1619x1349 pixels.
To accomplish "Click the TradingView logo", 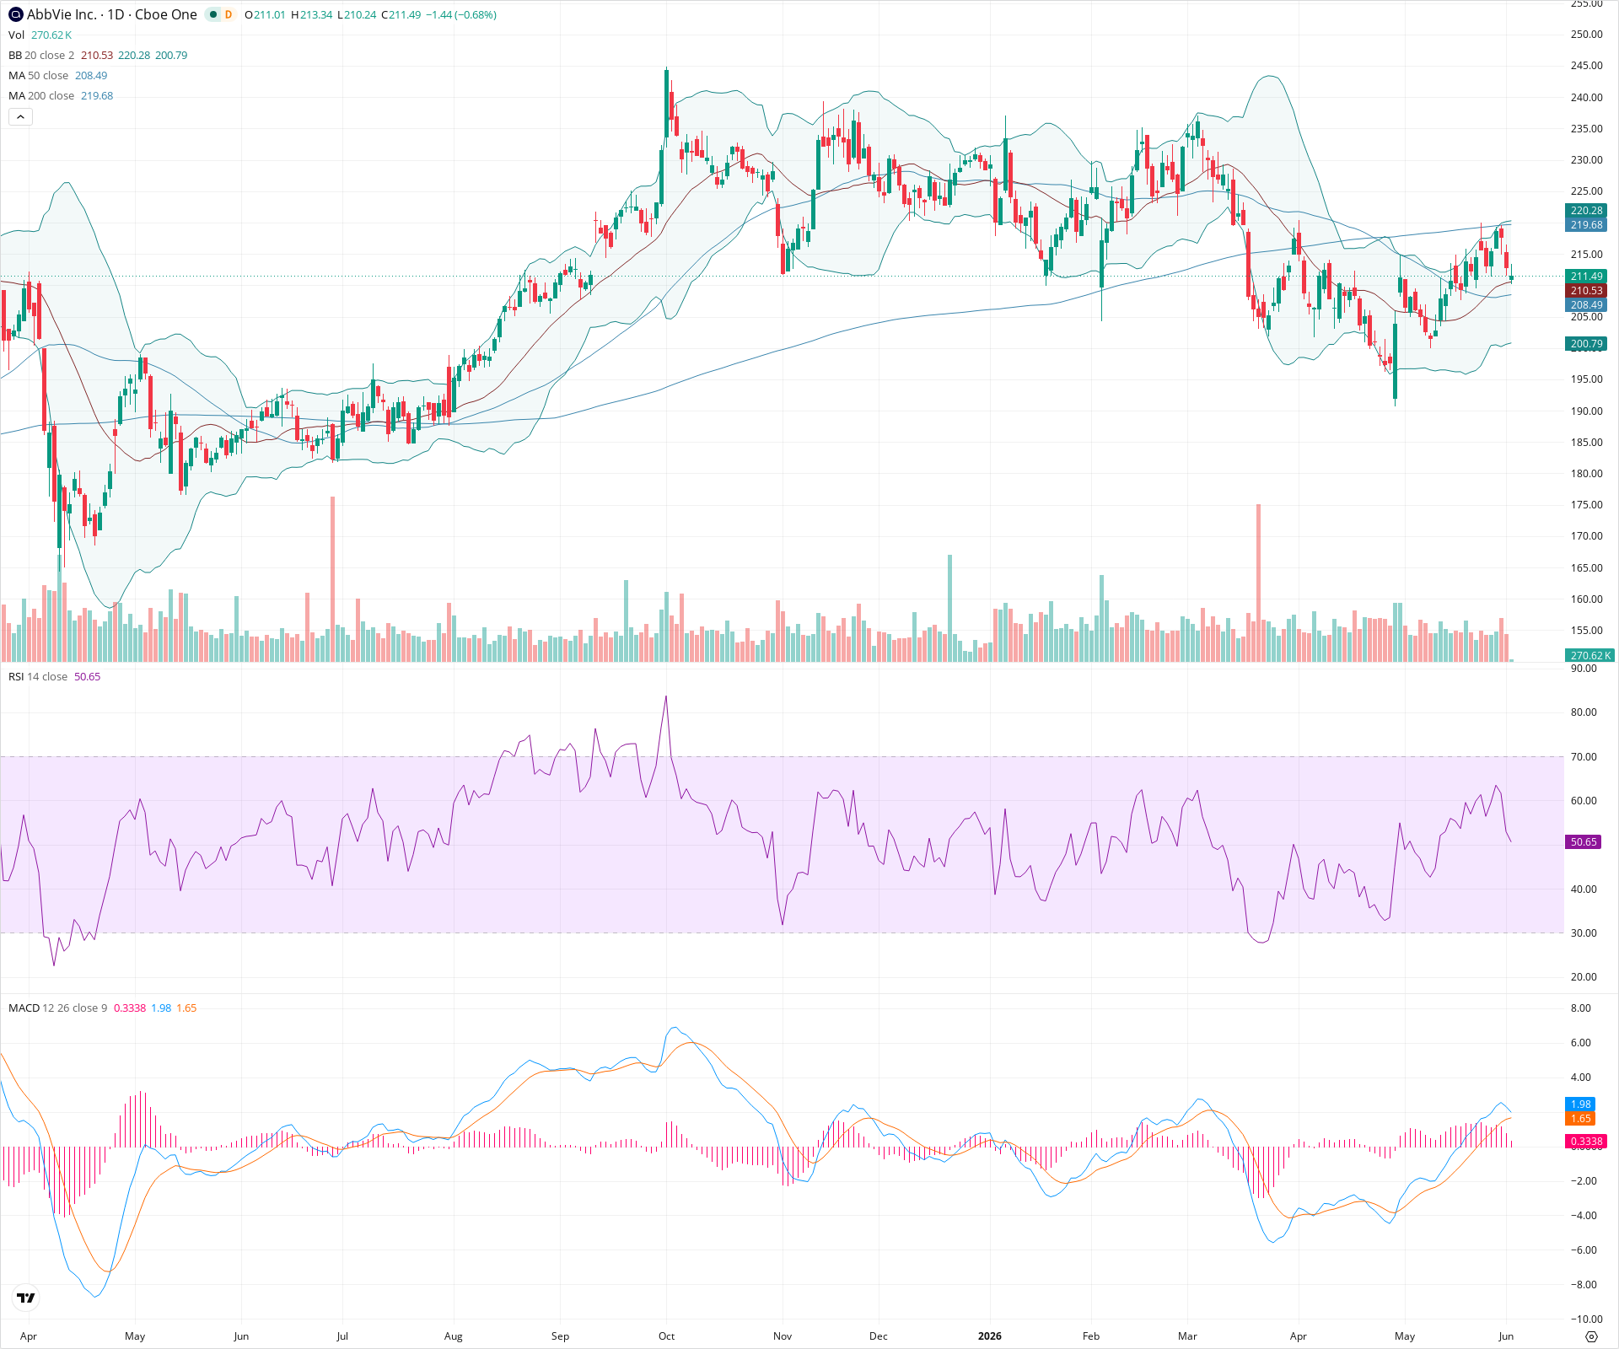I will tap(26, 1298).
